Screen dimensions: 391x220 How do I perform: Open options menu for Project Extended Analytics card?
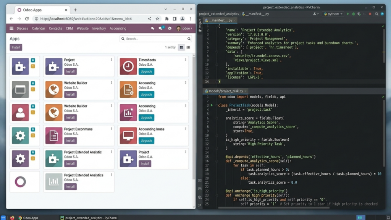pyautogui.click(x=111, y=175)
